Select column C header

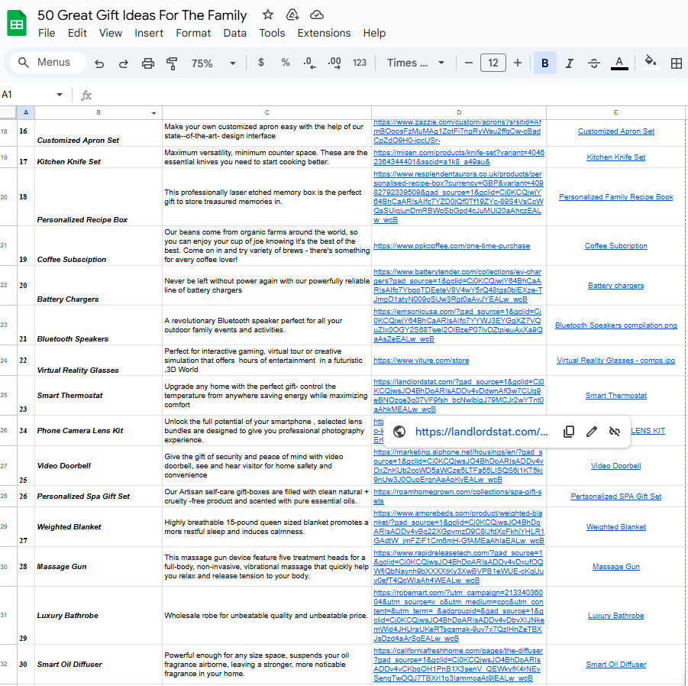[266, 112]
